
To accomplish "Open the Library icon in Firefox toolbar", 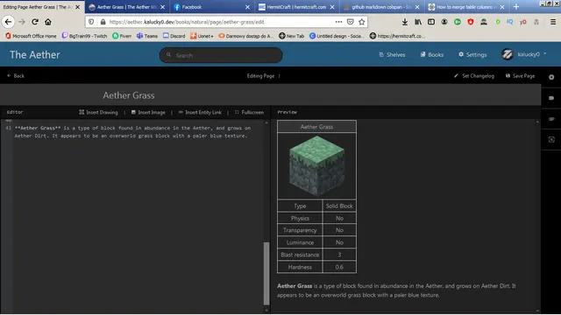I will [x=418, y=22].
